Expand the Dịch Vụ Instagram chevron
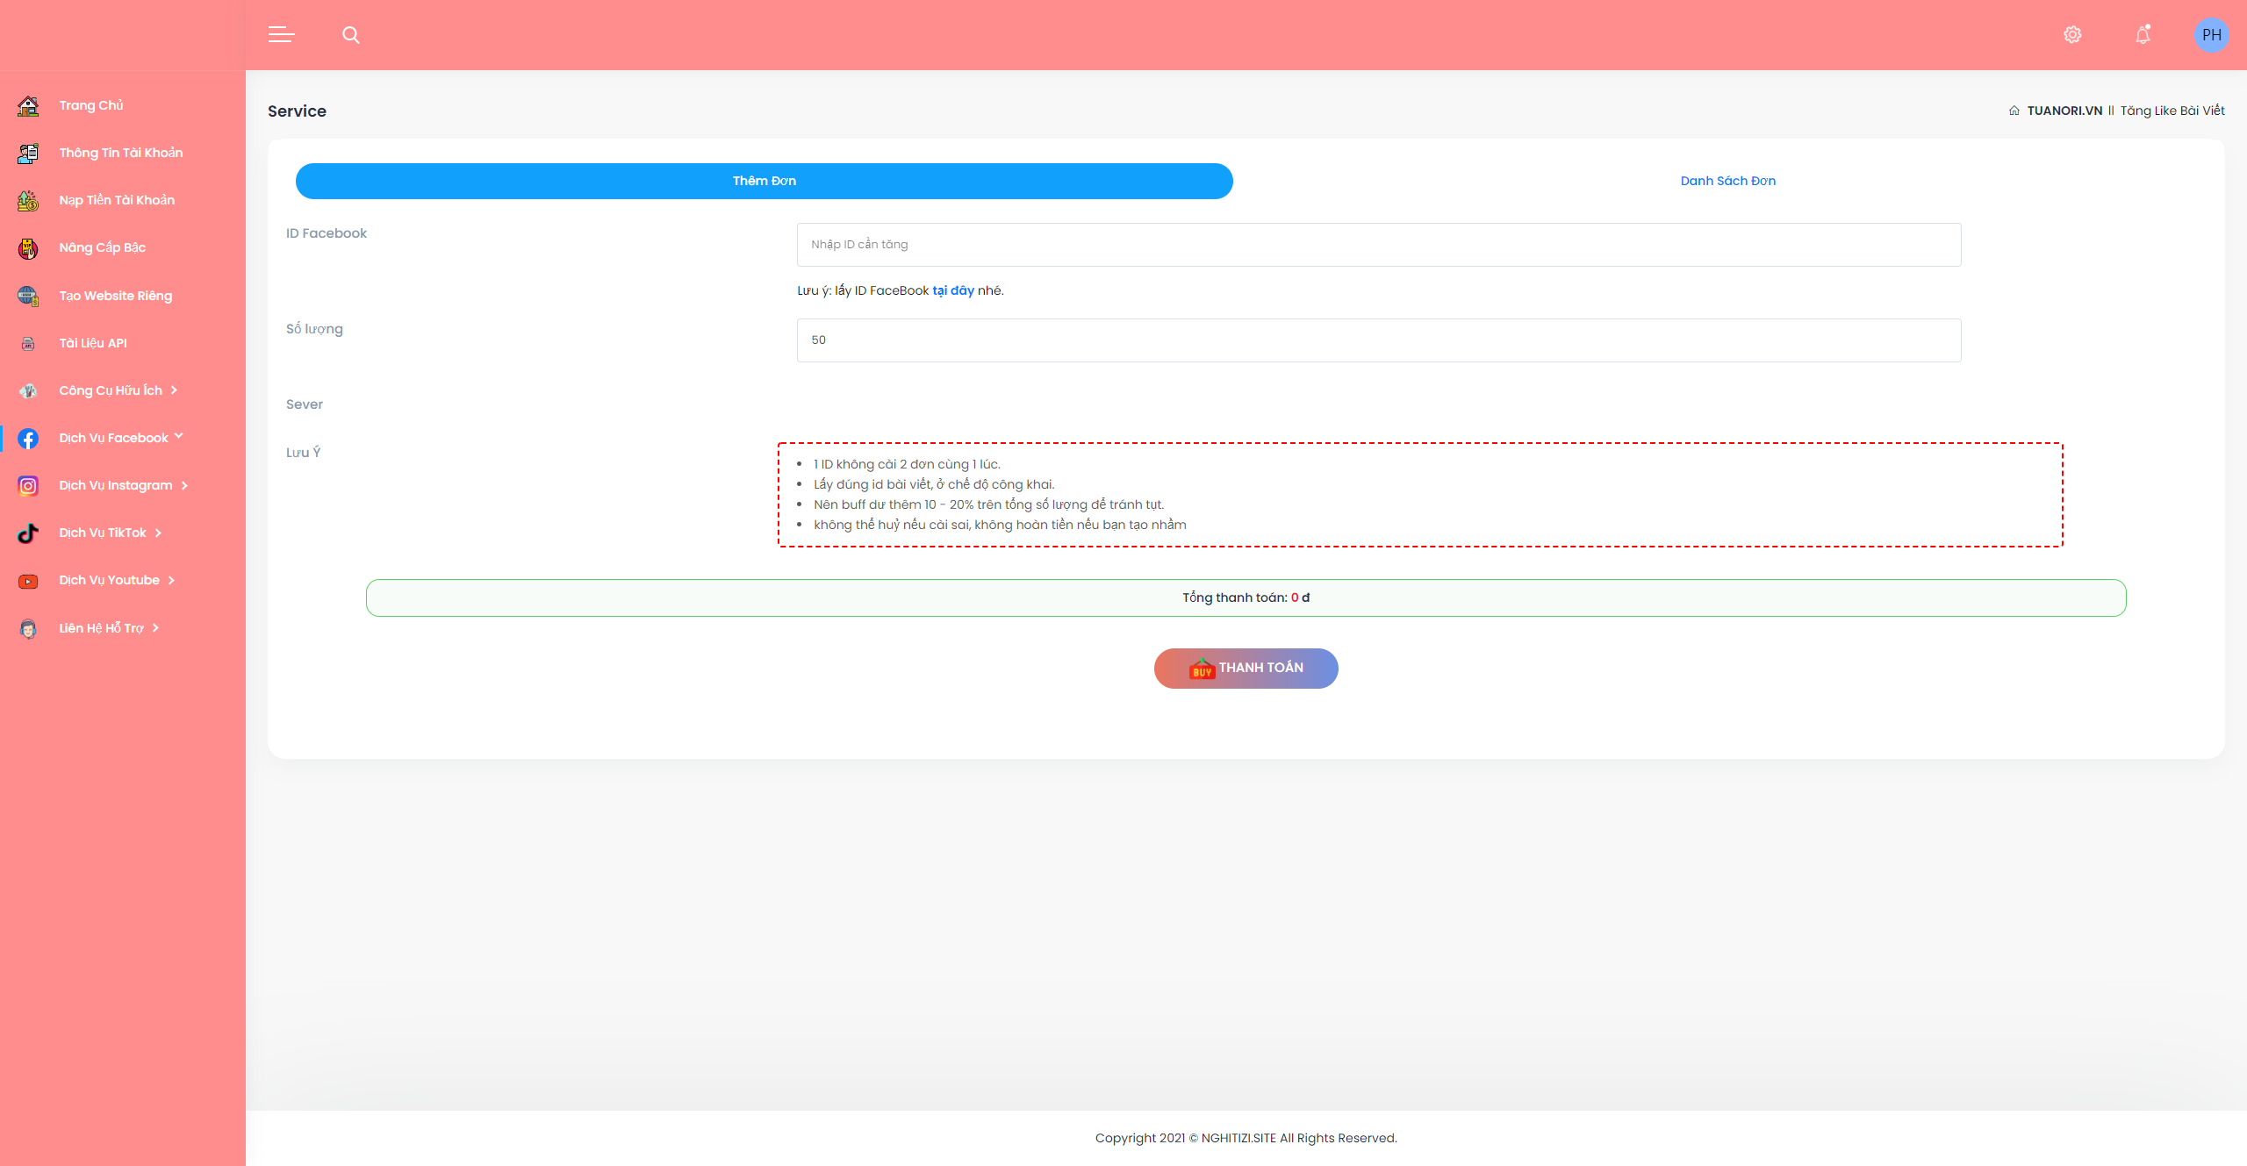The width and height of the screenshot is (2247, 1166). pyautogui.click(x=184, y=485)
